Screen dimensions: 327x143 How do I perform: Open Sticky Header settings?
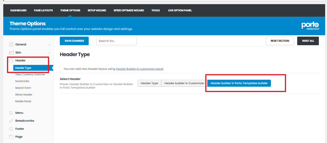[24, 95]
